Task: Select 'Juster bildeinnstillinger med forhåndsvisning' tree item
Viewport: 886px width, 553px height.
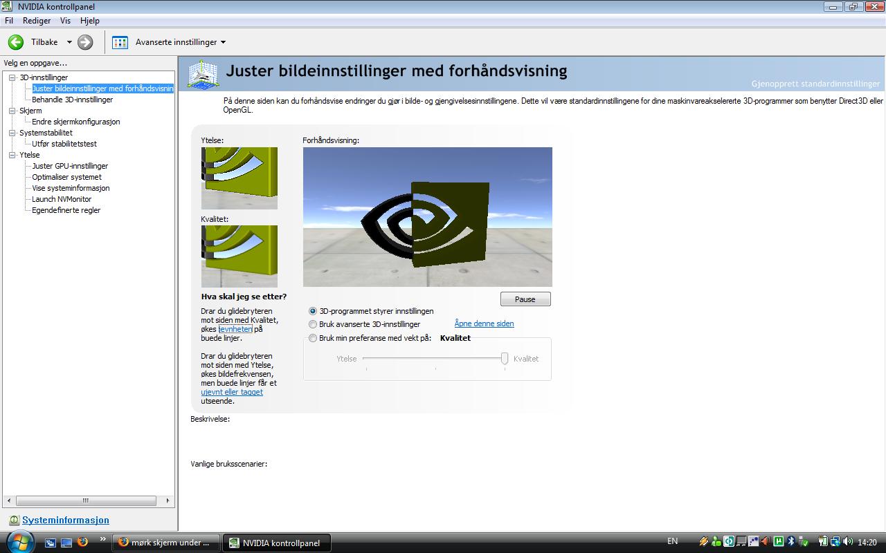Action: click(102, 88)
